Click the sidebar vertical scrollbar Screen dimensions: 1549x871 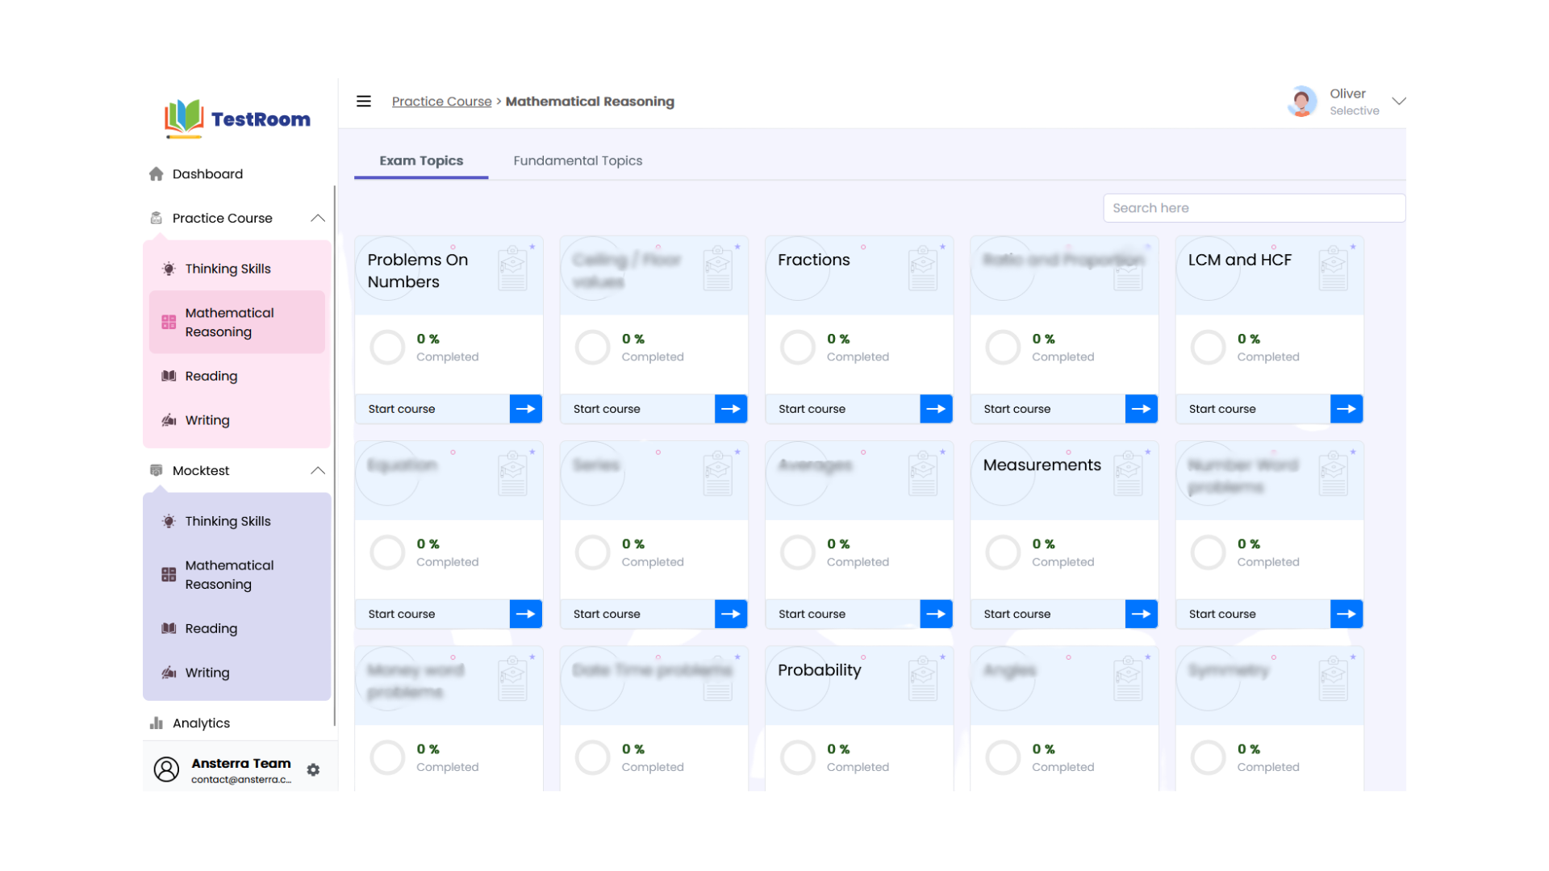[x=334, y=456]
